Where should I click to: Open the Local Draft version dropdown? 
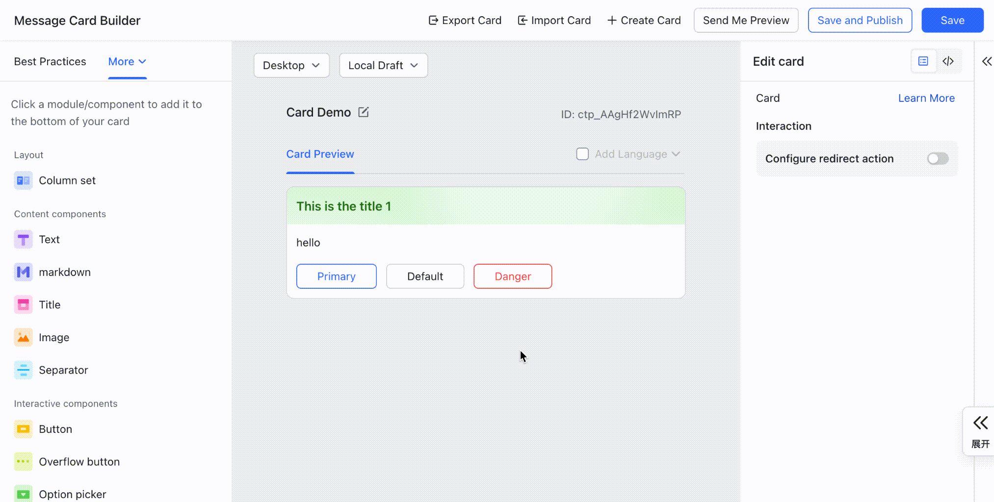[383, 65]
